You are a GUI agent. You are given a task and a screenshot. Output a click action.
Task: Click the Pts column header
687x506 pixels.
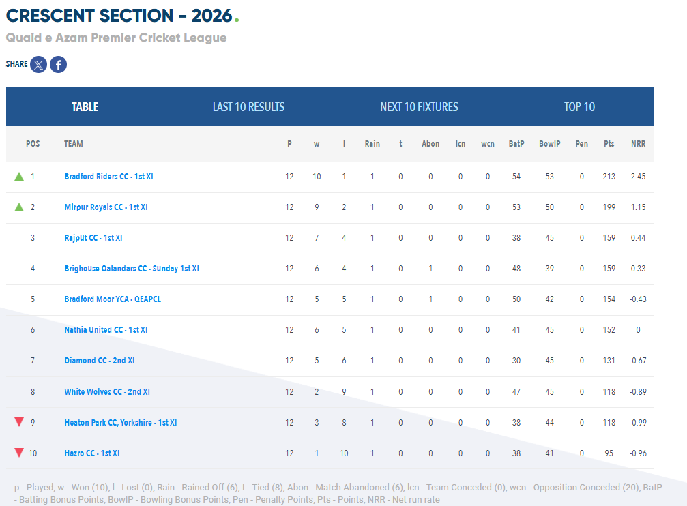click(609, 144)
